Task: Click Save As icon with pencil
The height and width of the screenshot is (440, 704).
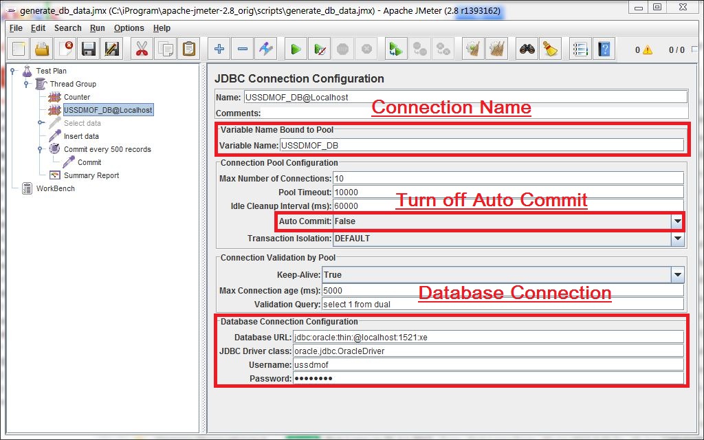Action: click(x=111, y=49)
